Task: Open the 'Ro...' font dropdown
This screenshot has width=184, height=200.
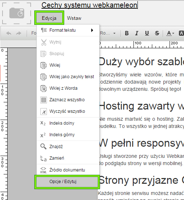Action: click(x=108, y=33)
